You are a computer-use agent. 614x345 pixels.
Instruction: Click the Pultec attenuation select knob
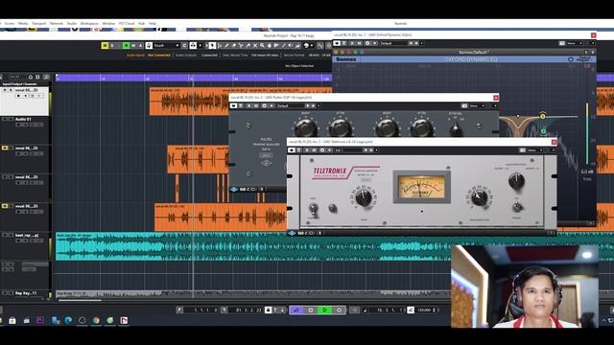[x=456, y=127]
